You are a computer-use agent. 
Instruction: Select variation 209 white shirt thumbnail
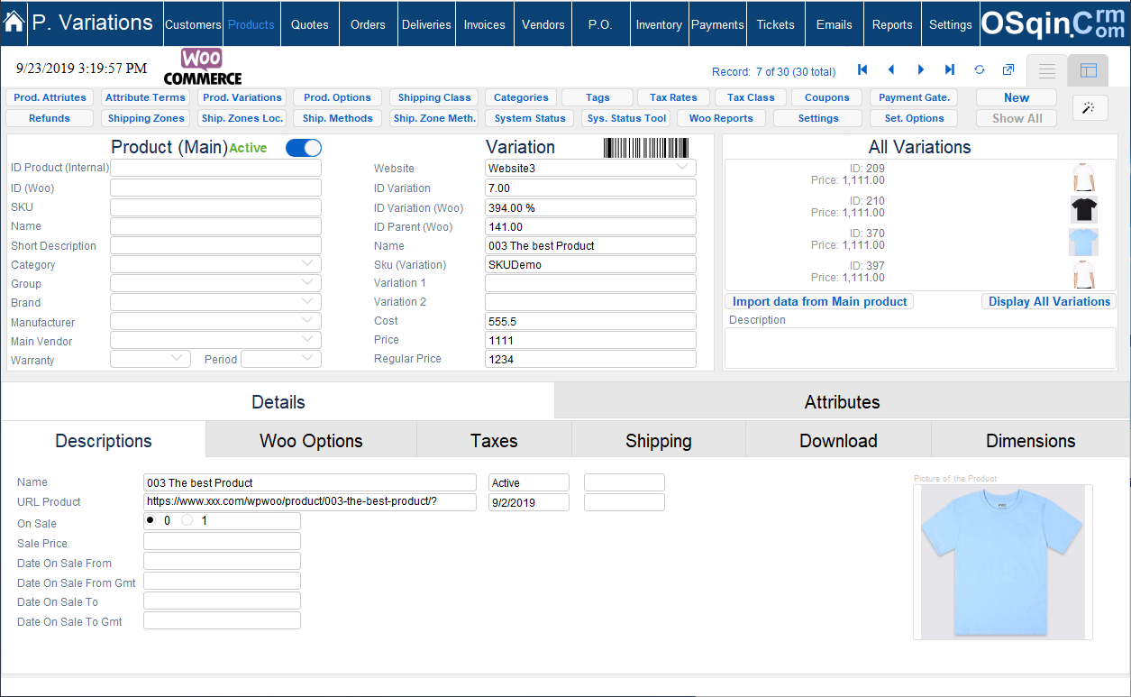coord(1084,176)
